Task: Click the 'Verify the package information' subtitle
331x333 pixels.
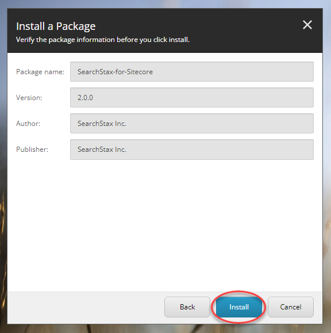Action: (x=103, y=40)
